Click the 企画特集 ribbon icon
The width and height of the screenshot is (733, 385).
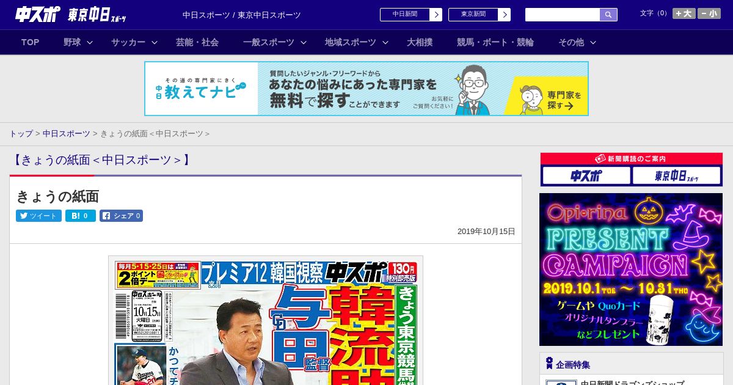click(549, 364)
